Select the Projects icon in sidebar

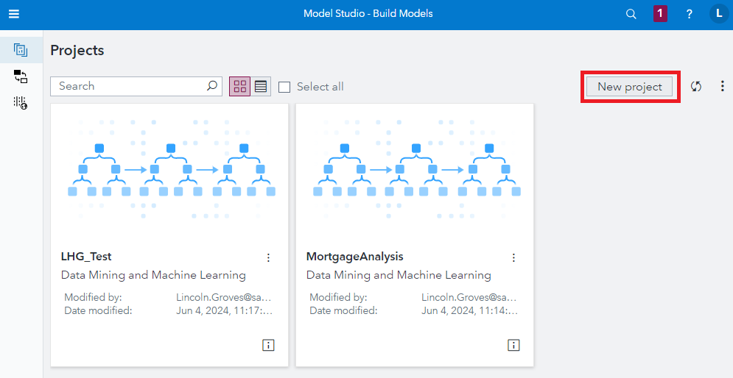pyautogui.click(x=21, y=50)
